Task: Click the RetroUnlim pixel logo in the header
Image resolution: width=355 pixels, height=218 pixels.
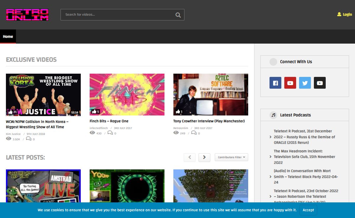Action: 27,15
